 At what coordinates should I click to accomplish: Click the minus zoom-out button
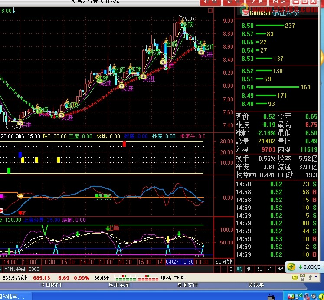(224, 269)
